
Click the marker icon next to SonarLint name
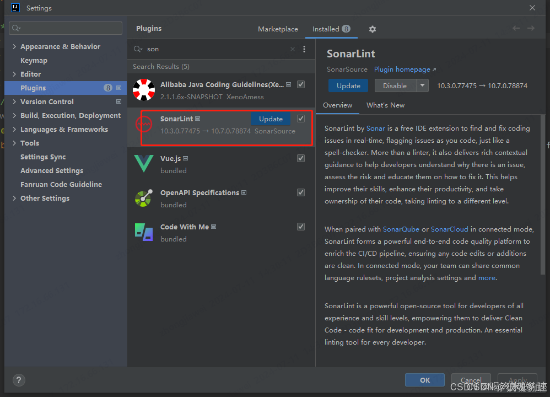(x=198, y=119)
